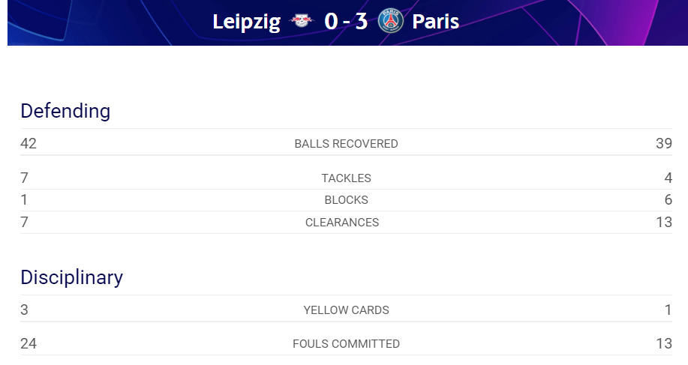Screen dimensions: 688x365
Task: Click the 0 - 3 match score
Action: tap(346, 21)
